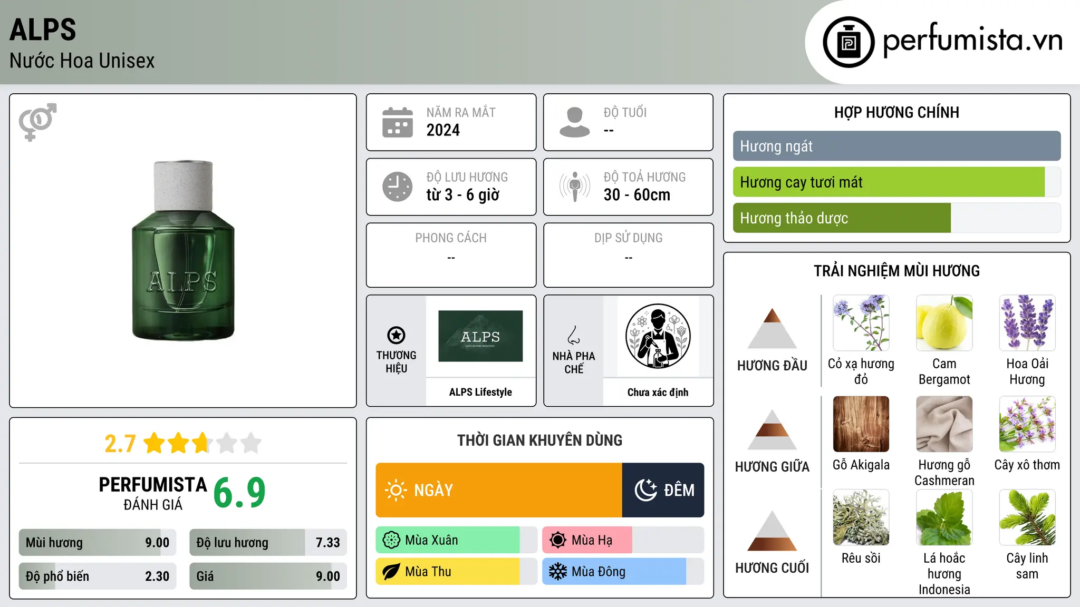Click the Mùa Đông season bar
The image size is (1080, 607).
coord(623,572)
